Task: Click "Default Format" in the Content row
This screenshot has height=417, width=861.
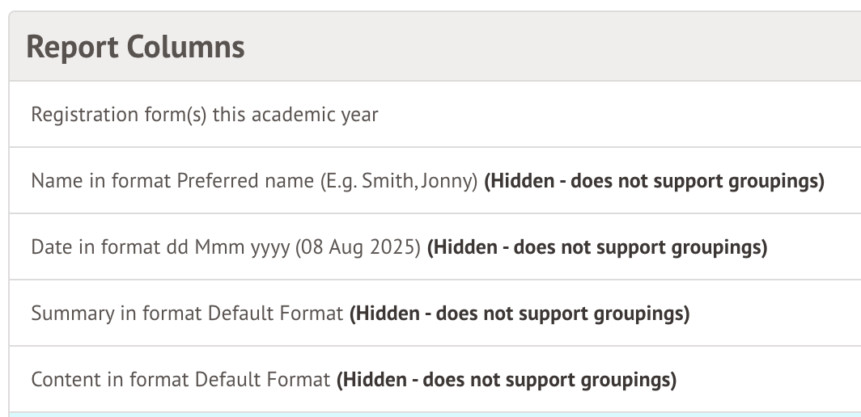Action: pyautogui.click(x=262, y=380)
